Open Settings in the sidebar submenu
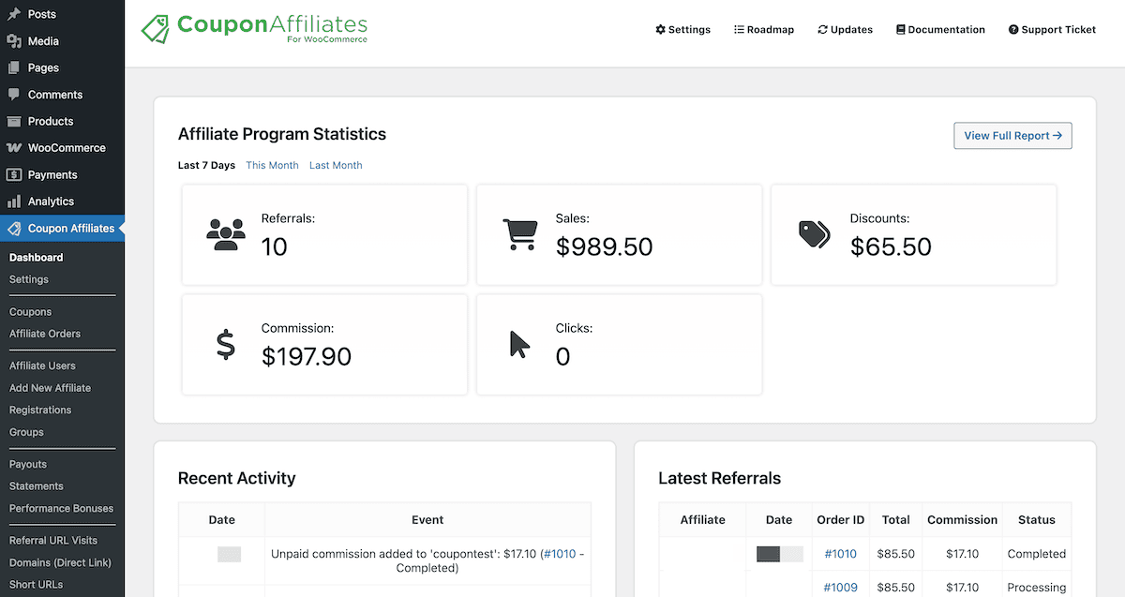The height and width of the screenshot is (597, 1125). 29,279
